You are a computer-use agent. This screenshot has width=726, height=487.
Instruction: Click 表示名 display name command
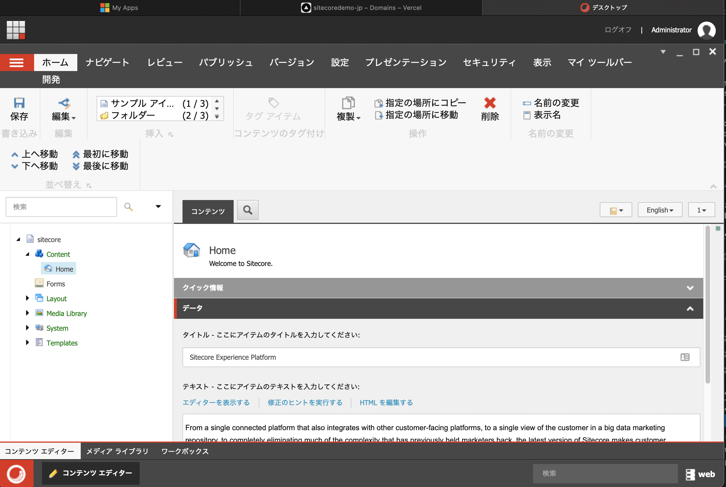pyautogui.click(x=542, y=115)
